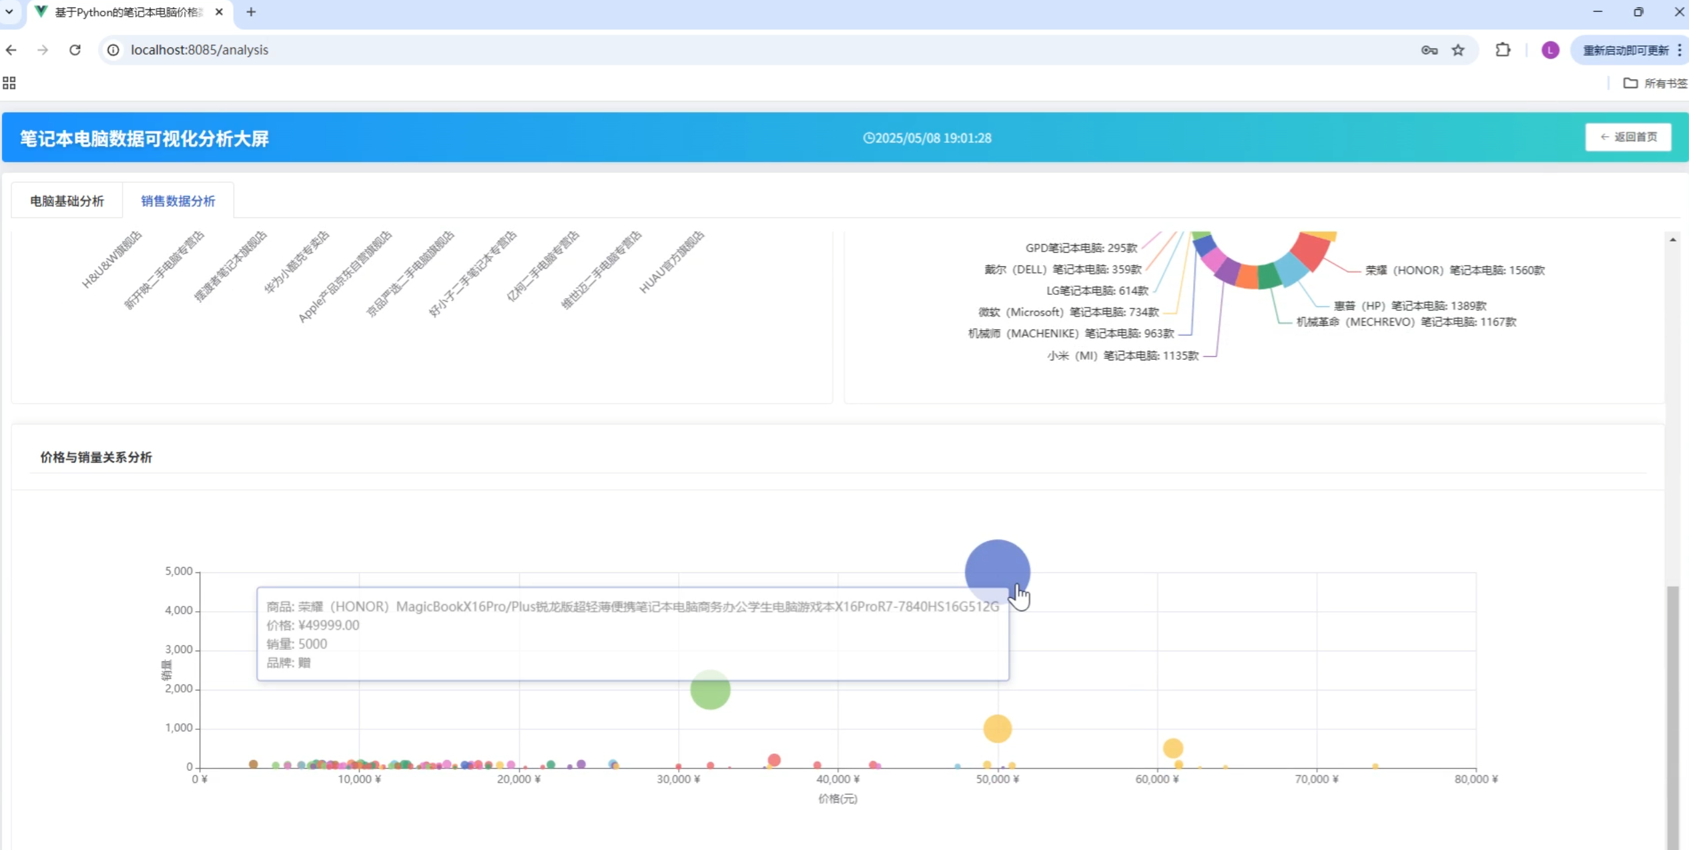Viewport: 1689px width, 850px height.
Task: Reload the page with refresh icon
Action: coord(75,50)
